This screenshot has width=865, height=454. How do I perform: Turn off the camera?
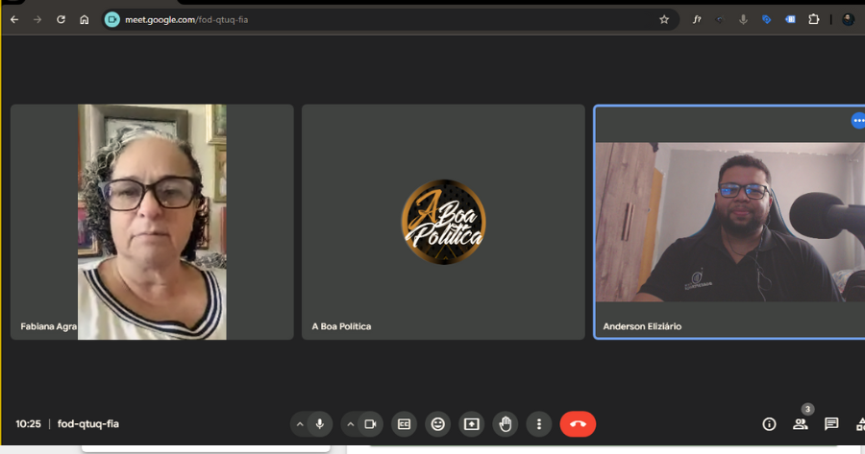click(370, 424)
